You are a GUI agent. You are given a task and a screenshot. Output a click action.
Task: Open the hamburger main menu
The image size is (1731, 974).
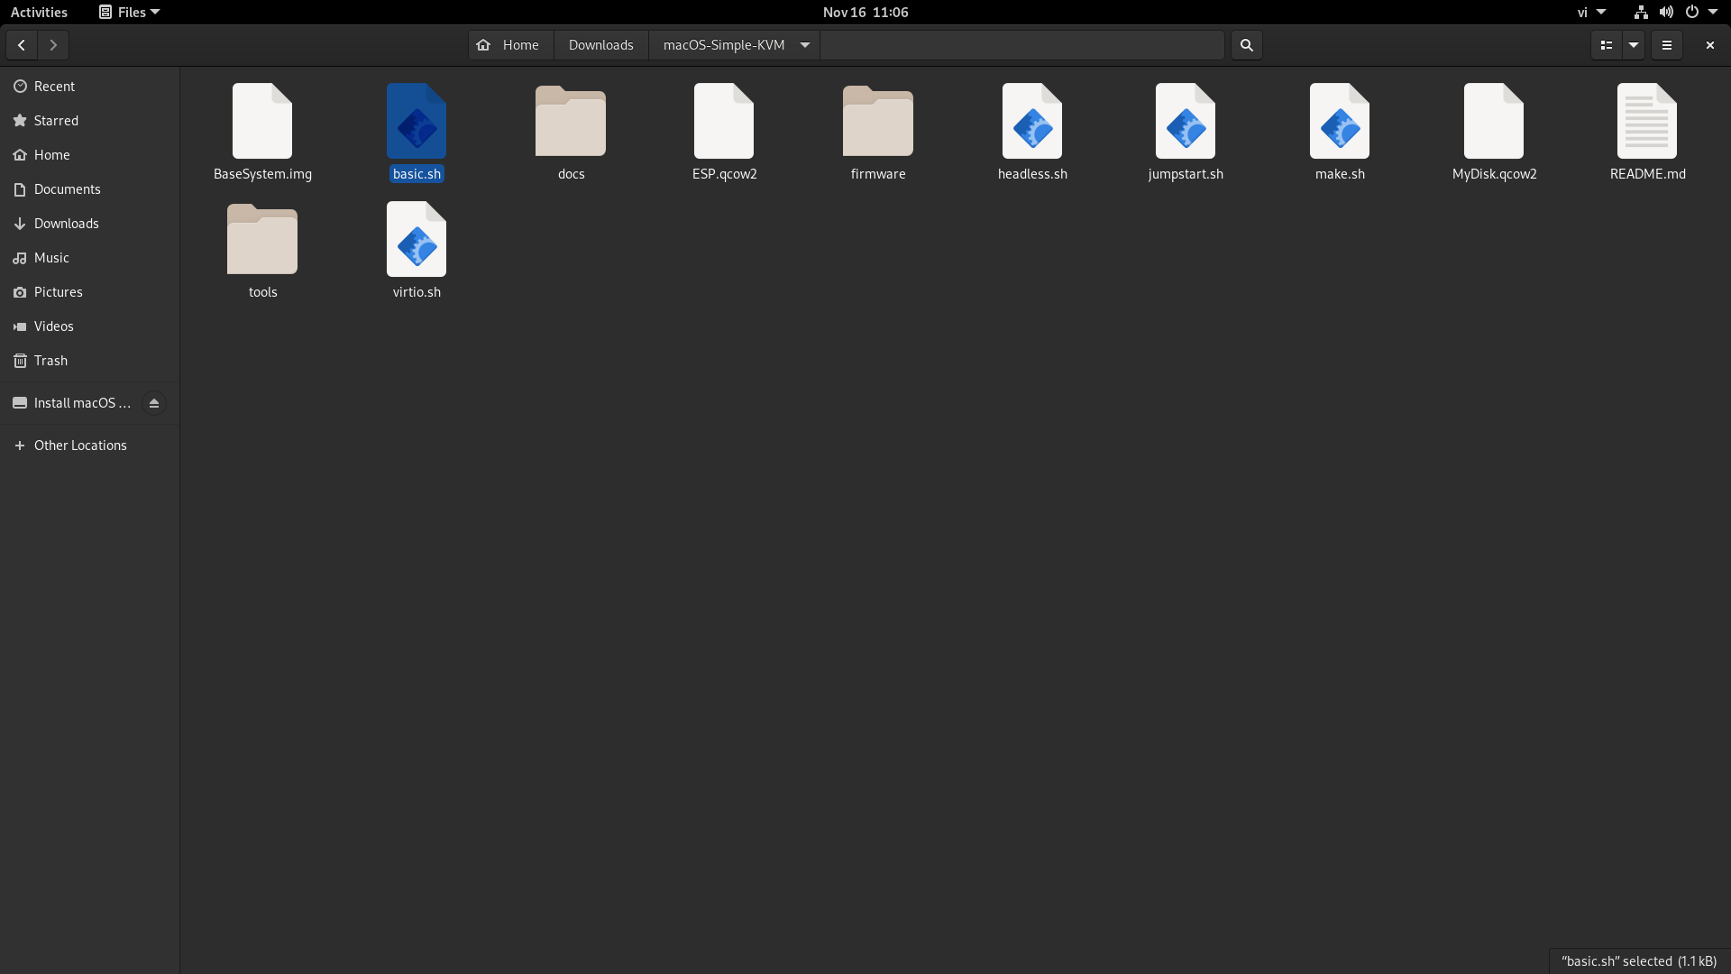[x=1666, y=45]
